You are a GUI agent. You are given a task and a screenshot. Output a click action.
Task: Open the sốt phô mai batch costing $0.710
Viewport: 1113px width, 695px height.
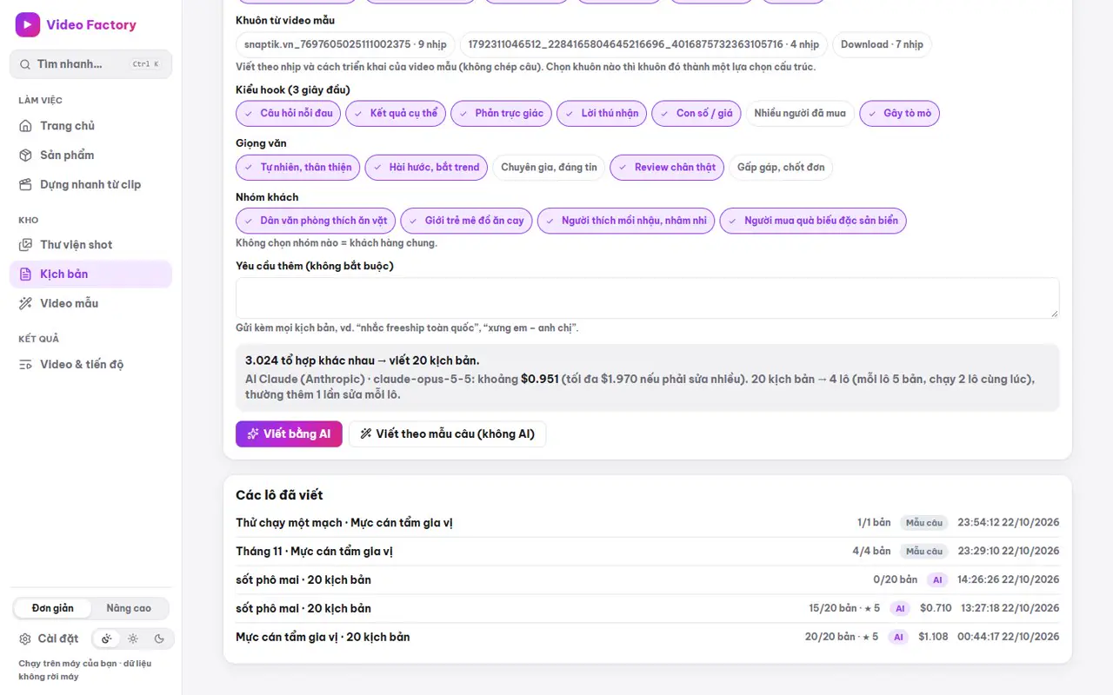pyautogui.click(x=647, y=609)
